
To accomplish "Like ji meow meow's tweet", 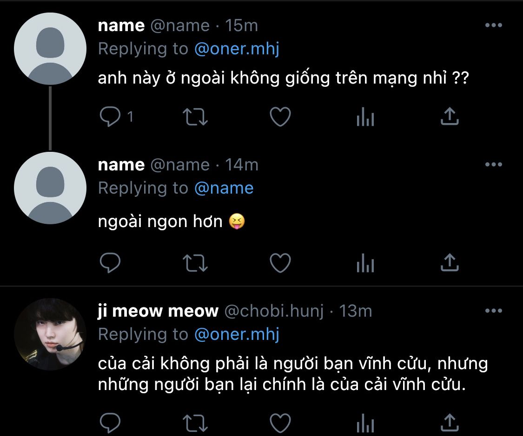I will 280,423.
